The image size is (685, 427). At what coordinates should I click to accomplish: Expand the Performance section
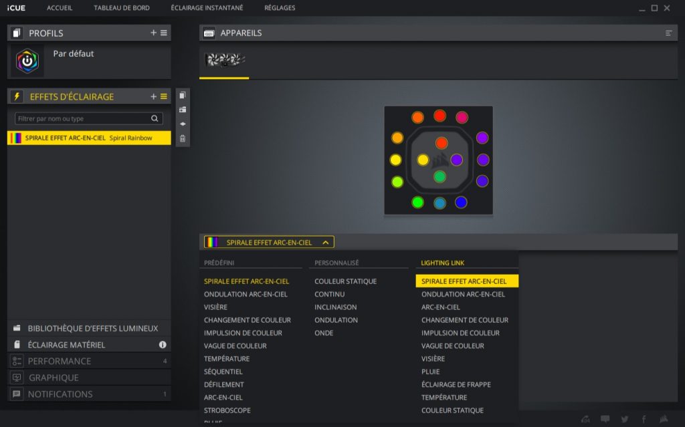coord(59,361)
